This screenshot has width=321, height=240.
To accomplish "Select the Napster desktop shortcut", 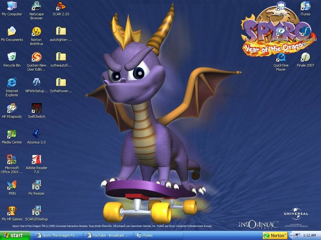I will pos(281,6).
